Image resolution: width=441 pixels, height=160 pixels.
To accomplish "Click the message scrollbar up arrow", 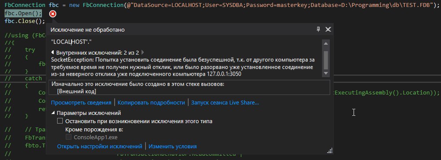I will point(326,44).
